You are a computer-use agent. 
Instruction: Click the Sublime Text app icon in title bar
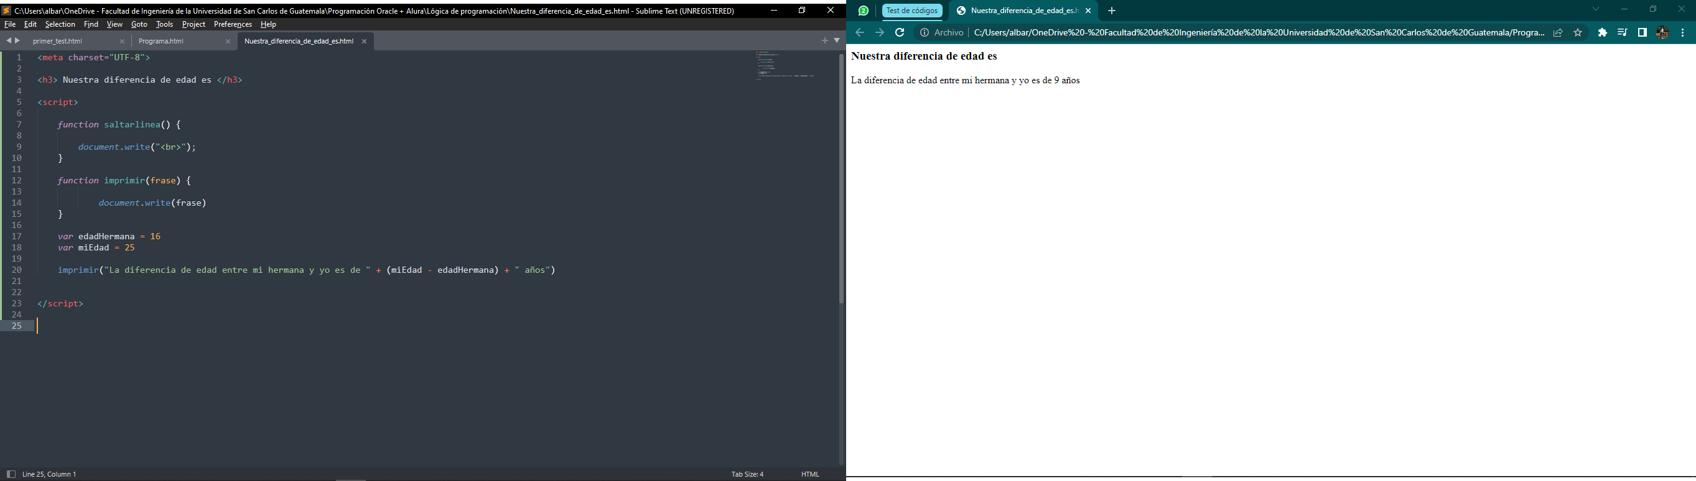[6, 11]
